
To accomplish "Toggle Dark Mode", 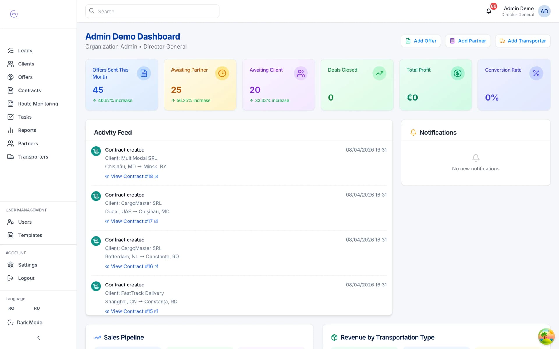I will coord(25,323).
